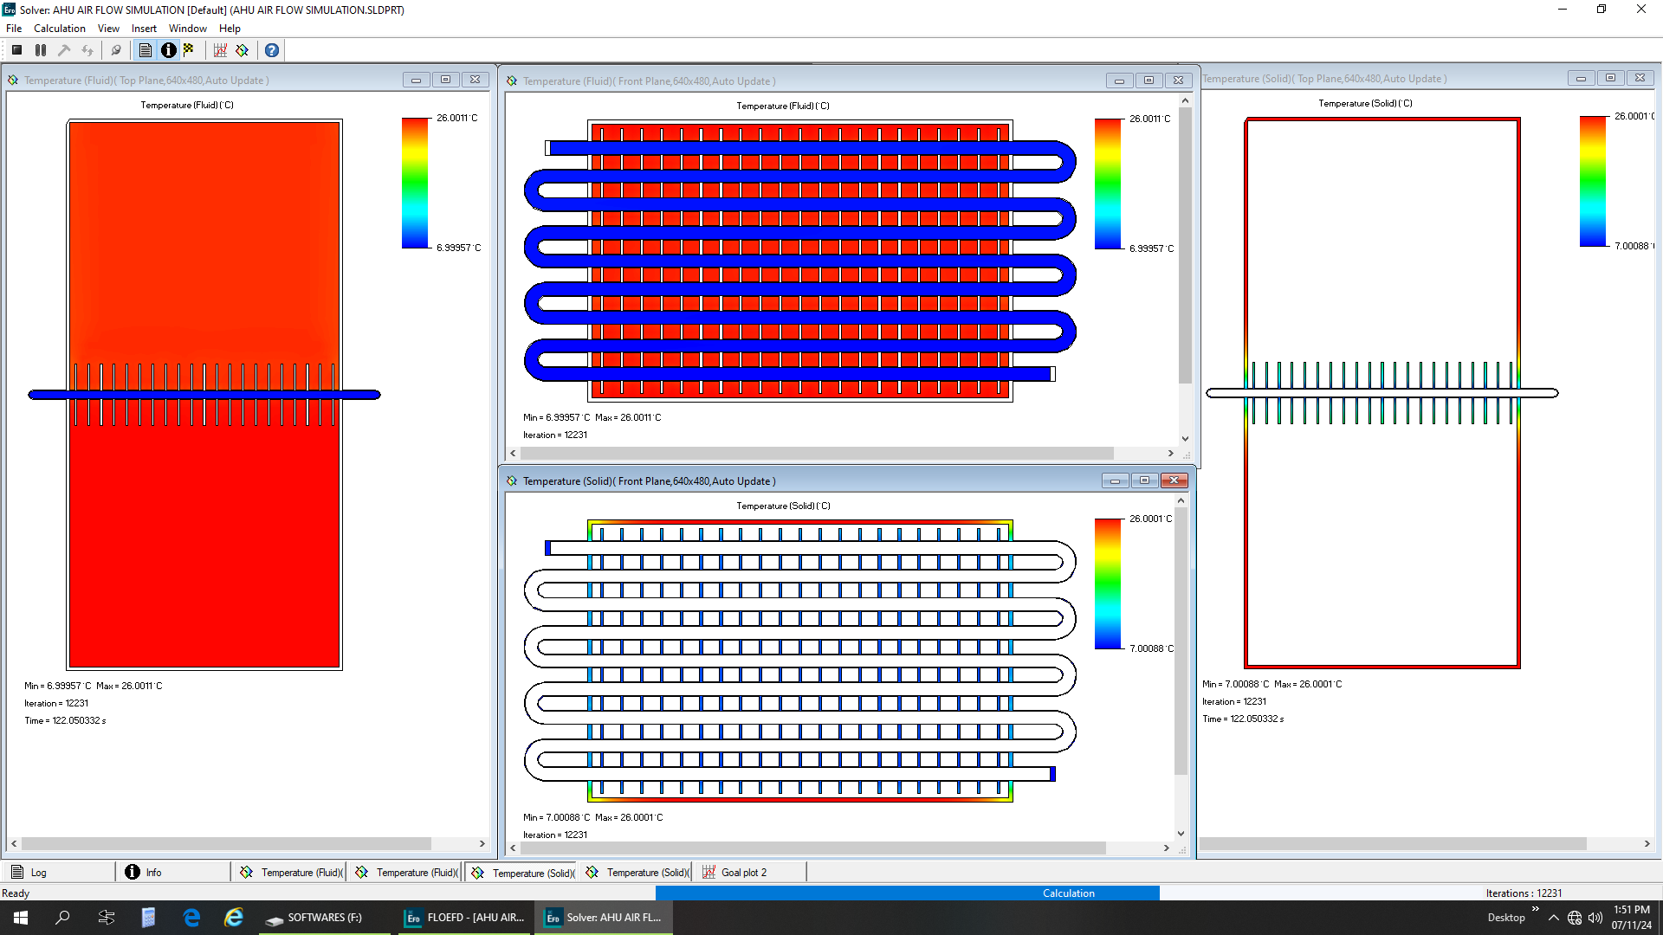Toggle the Log window toolbar button
The width and height of the screenshot is (1663, 935).
146,50
